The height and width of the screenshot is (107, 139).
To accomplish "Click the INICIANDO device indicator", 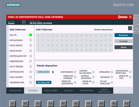I will pyautogui.click(x=112, y=77).
